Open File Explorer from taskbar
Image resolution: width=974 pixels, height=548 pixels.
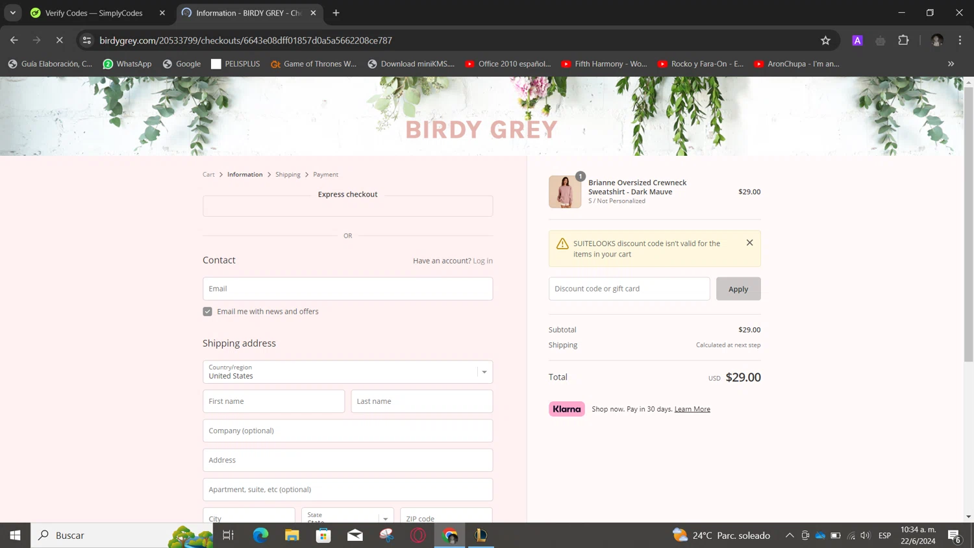[x=292, y=535]
